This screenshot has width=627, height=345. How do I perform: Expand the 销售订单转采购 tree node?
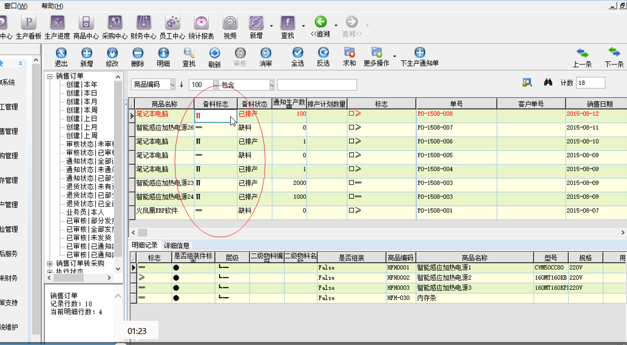(x=50, y=264)
